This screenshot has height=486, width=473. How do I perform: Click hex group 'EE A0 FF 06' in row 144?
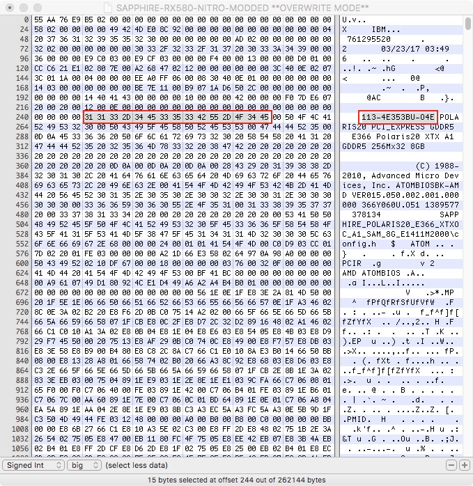[158, 78]
